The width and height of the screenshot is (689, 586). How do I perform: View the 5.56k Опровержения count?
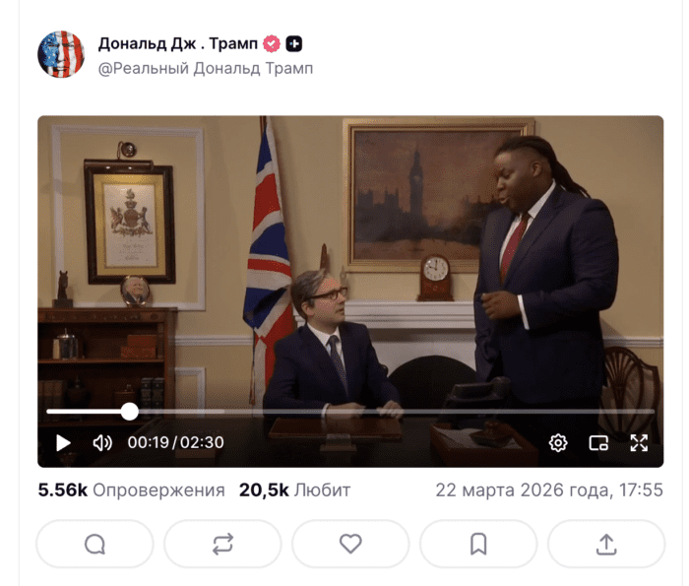[131, 490]
